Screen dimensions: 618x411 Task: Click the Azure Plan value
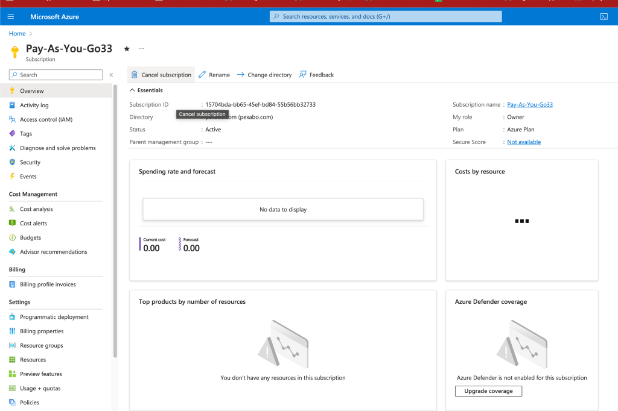point(521,130)
